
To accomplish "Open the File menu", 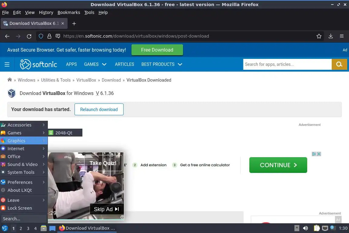I will (5, 12).
